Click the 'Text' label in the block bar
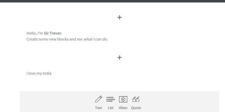The width and height of the screenshot is (225, 112). click(98, 108)
